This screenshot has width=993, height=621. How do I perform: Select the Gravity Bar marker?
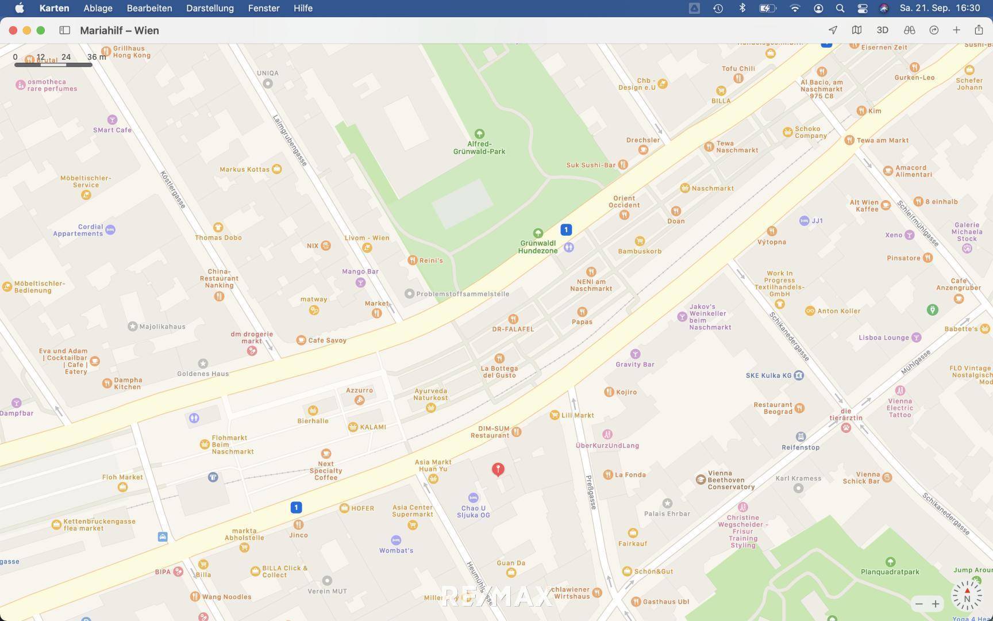(x=635, y=354)
